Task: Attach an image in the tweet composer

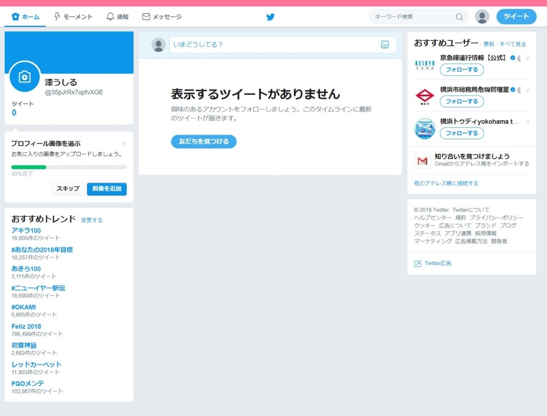Action: (385, 45)
